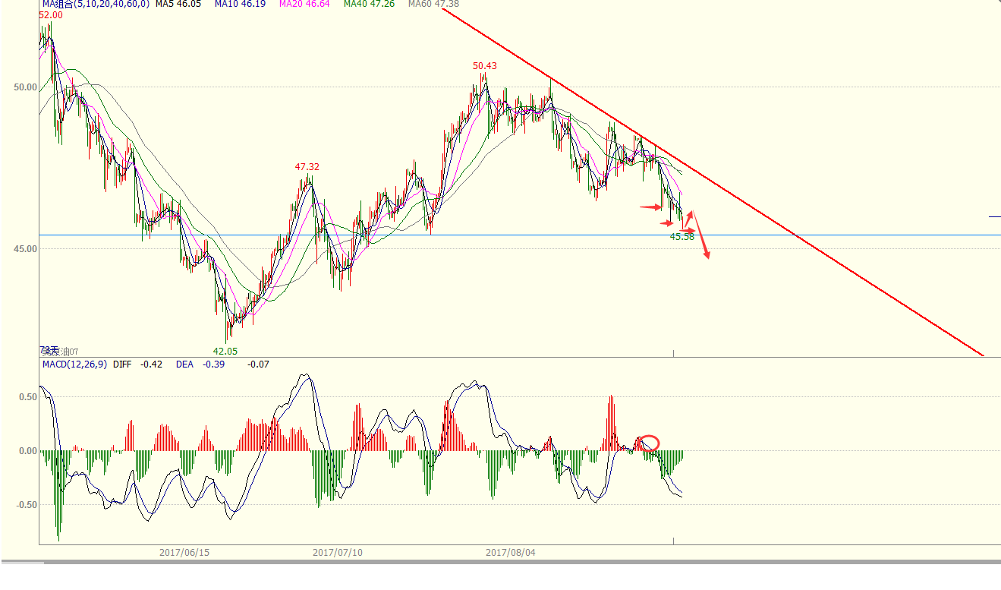Select the DEA -0.39 value
This screenshot has width=1001, height=590.
click(x=200, y=364)
